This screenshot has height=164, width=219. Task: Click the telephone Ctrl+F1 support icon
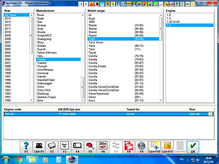[39, 146]
